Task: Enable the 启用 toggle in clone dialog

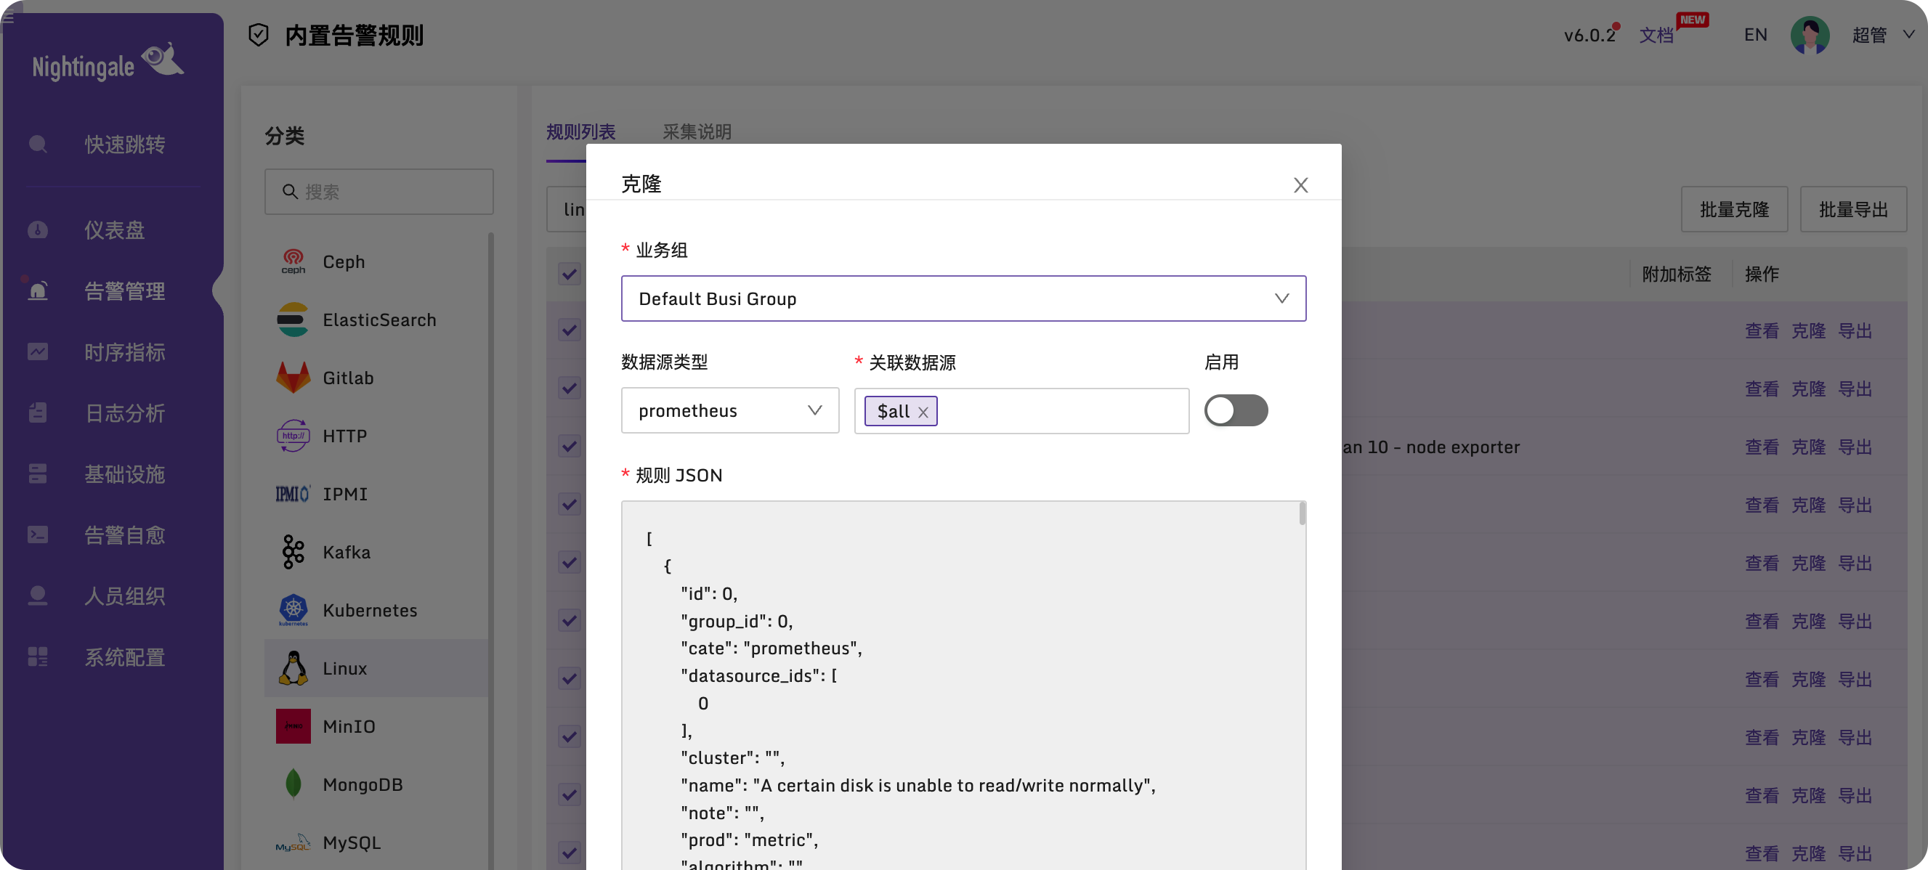Action: click(x=1236, y=410)
